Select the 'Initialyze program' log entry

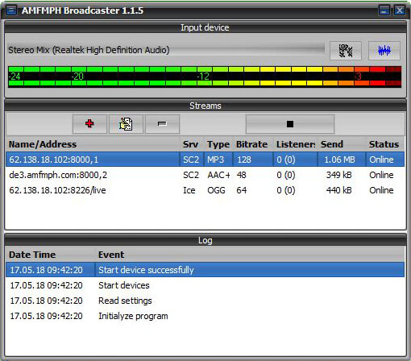click(x=205, y=316)
